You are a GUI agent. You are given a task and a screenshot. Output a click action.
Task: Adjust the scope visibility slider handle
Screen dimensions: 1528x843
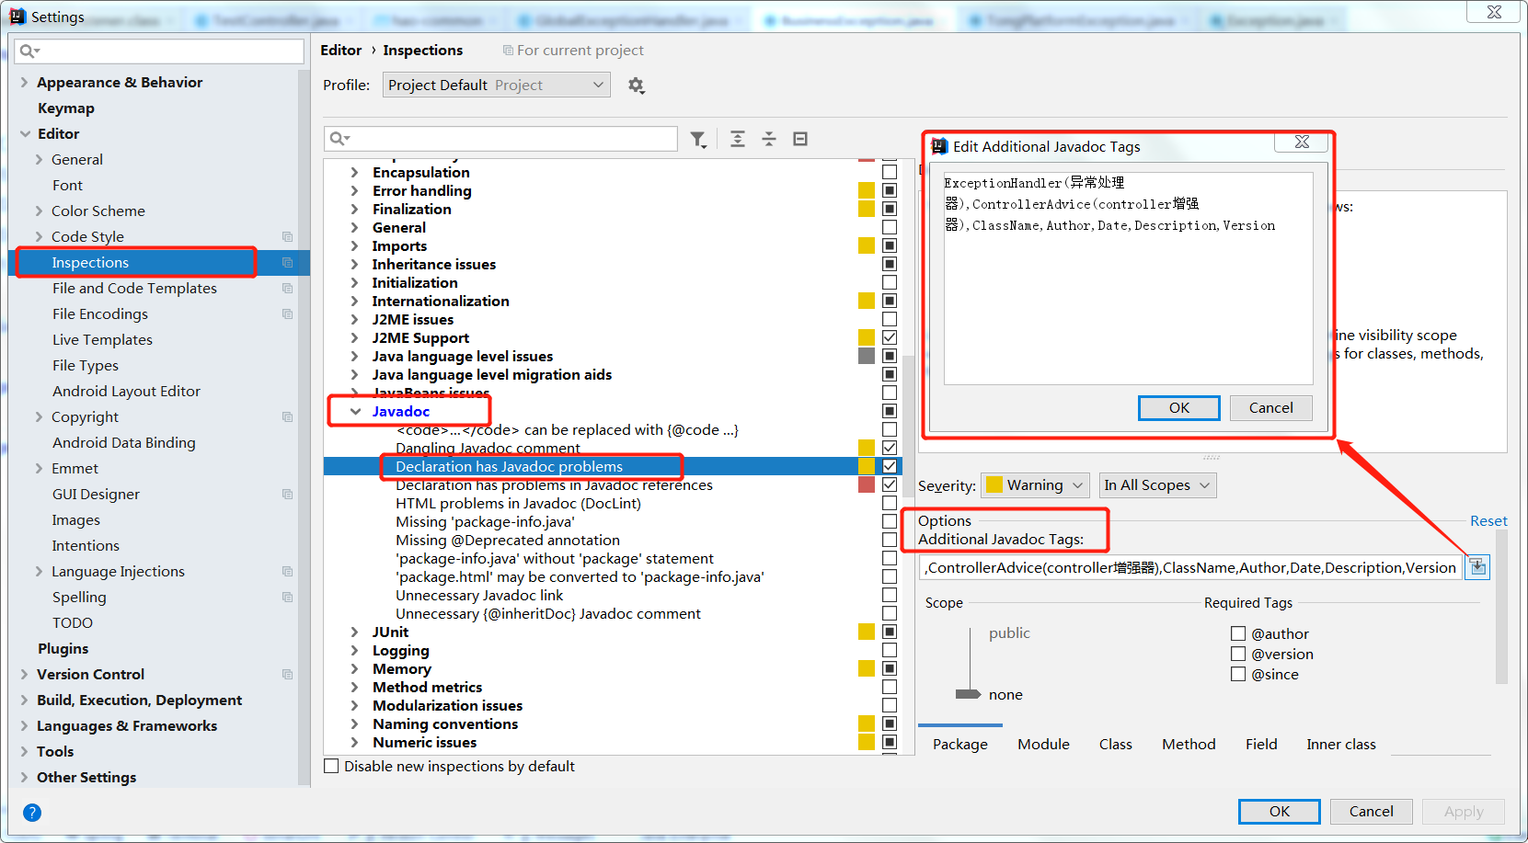[968, 694]
